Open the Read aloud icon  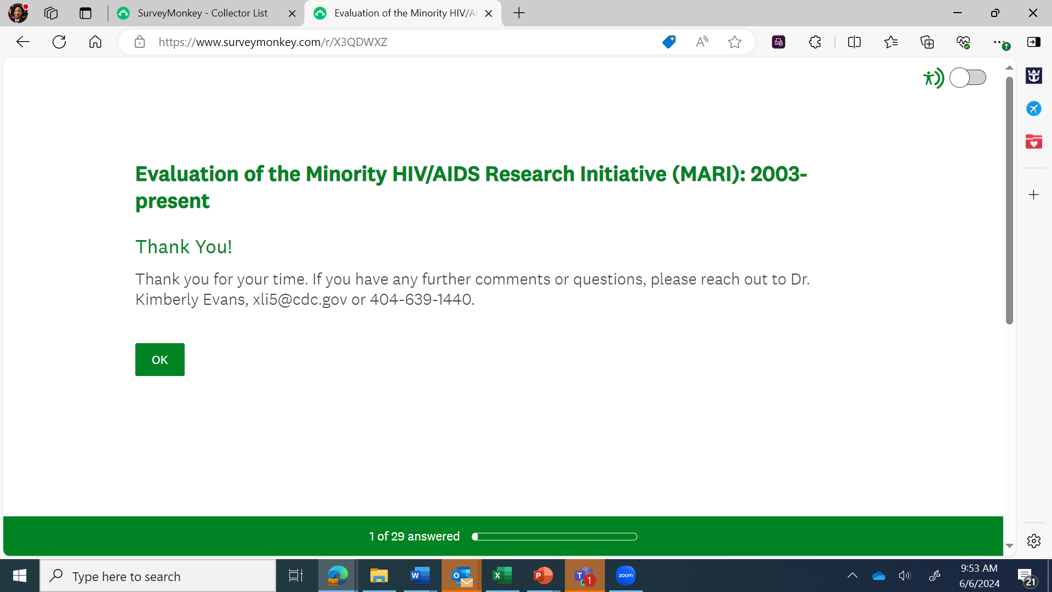[702, 42]
